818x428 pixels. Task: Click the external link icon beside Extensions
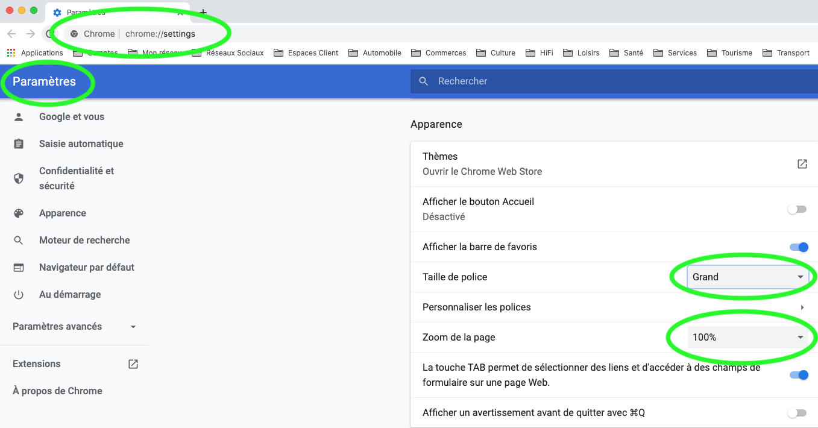133,364
